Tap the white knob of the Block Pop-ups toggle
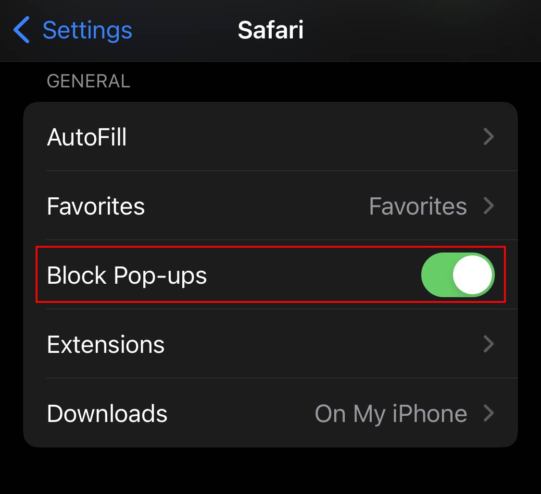Image resolution: width=541 pixels, height=494 pixels. point(473,275)
